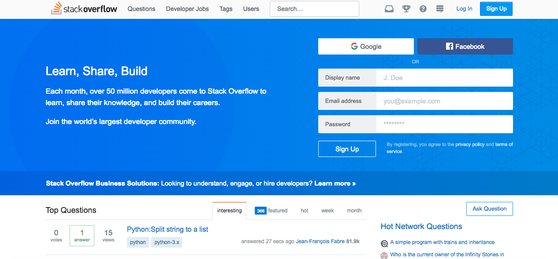Focus the Display name field
Viewport: 558px width, 259px height.
[x=445, y=78]
